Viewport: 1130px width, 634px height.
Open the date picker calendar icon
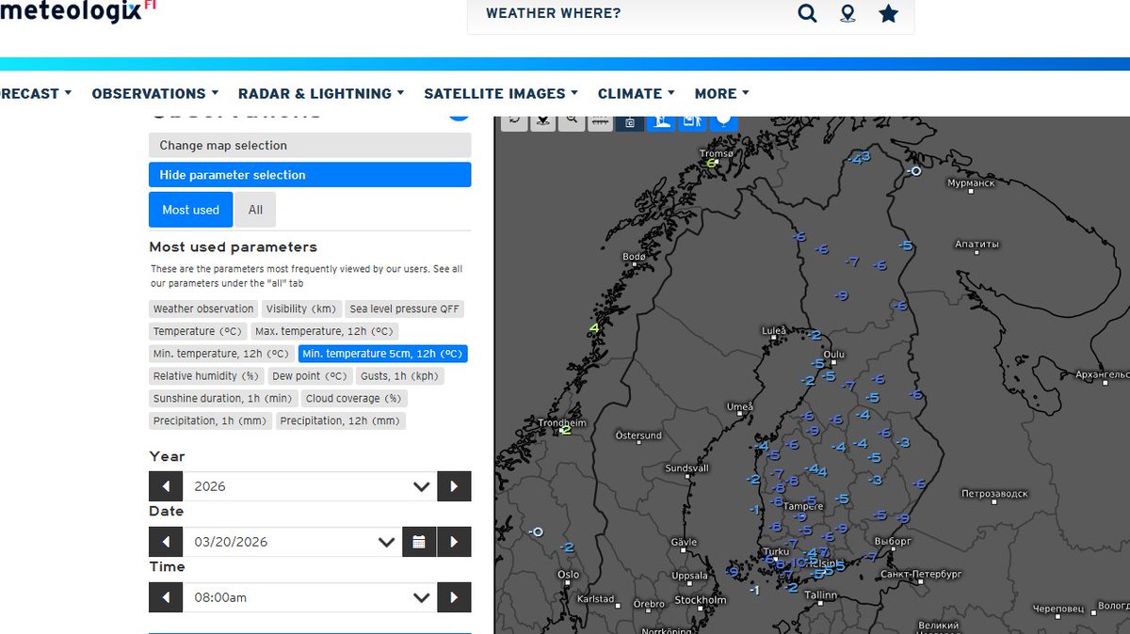419,542
